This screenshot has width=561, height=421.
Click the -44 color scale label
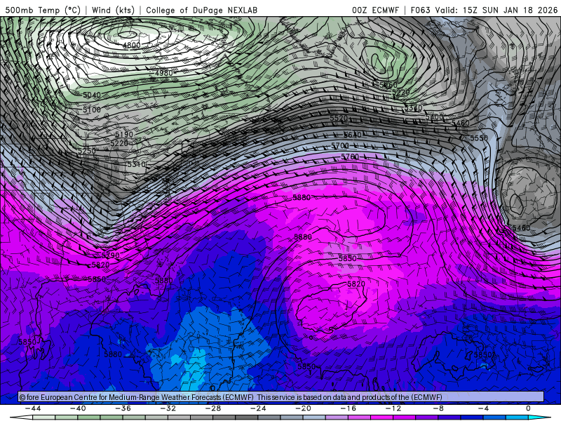33,408
